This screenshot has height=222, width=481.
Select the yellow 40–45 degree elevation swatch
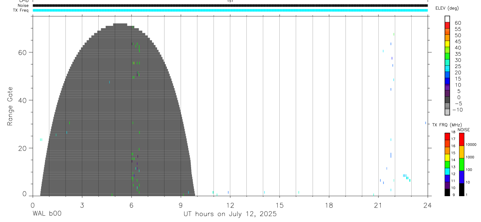point(447,44)
